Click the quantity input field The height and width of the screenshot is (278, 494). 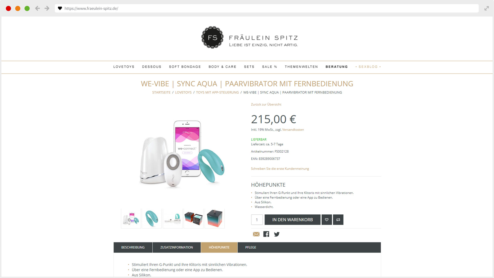point(257,220)
